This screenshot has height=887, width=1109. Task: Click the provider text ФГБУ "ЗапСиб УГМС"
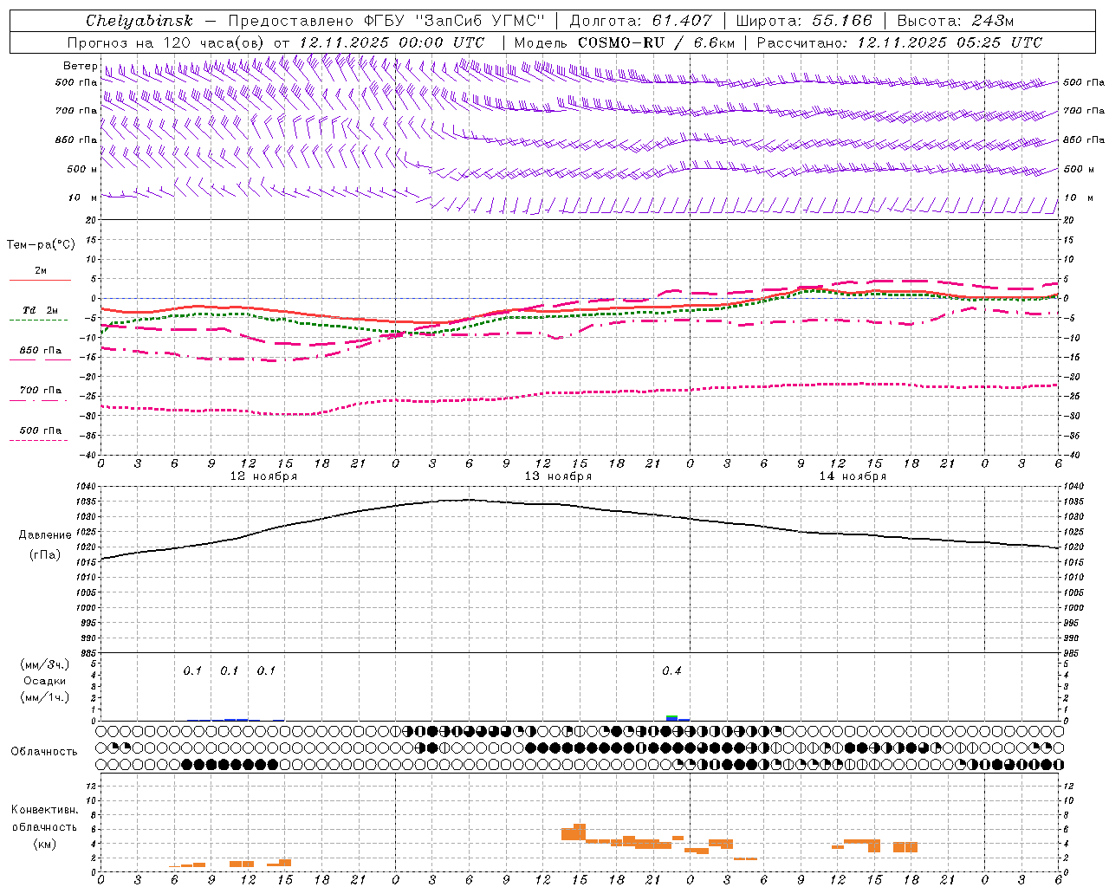point(454,21)
